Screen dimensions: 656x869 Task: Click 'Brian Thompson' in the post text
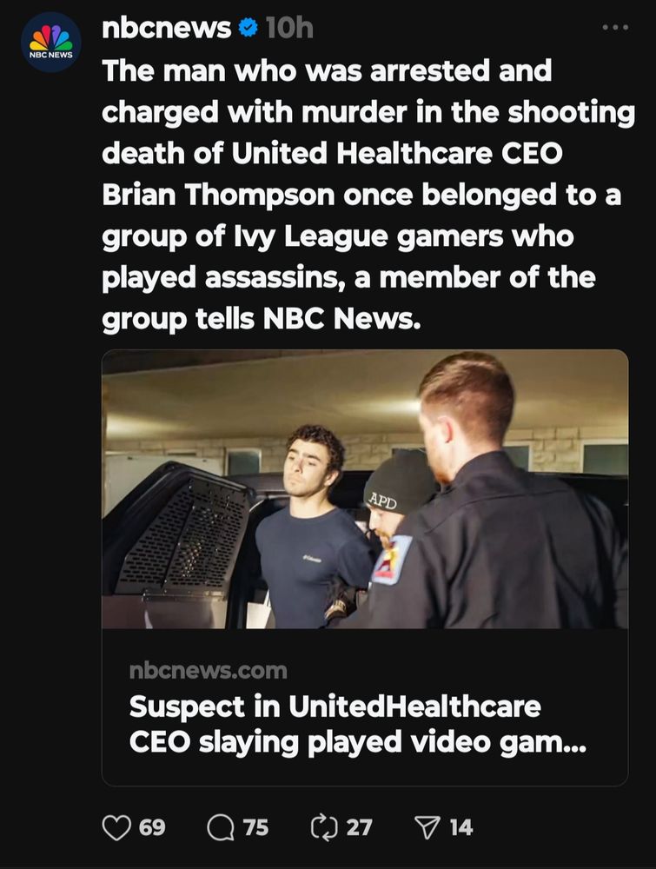click(219, 195)
